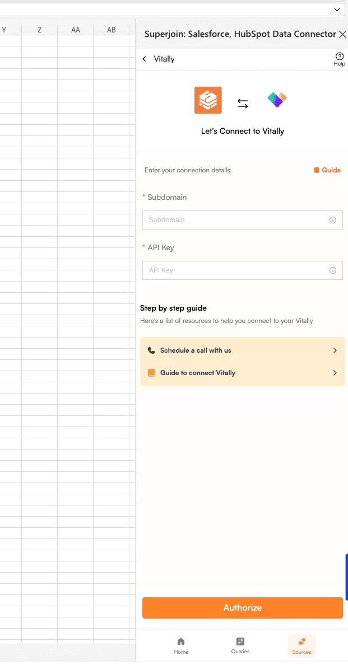The image size is (348, 665).
Task: Focus the Subdomain input field
Action: (242, 219)
